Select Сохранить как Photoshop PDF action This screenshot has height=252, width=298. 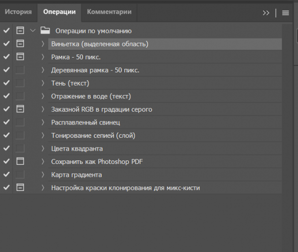click(165, 161)
